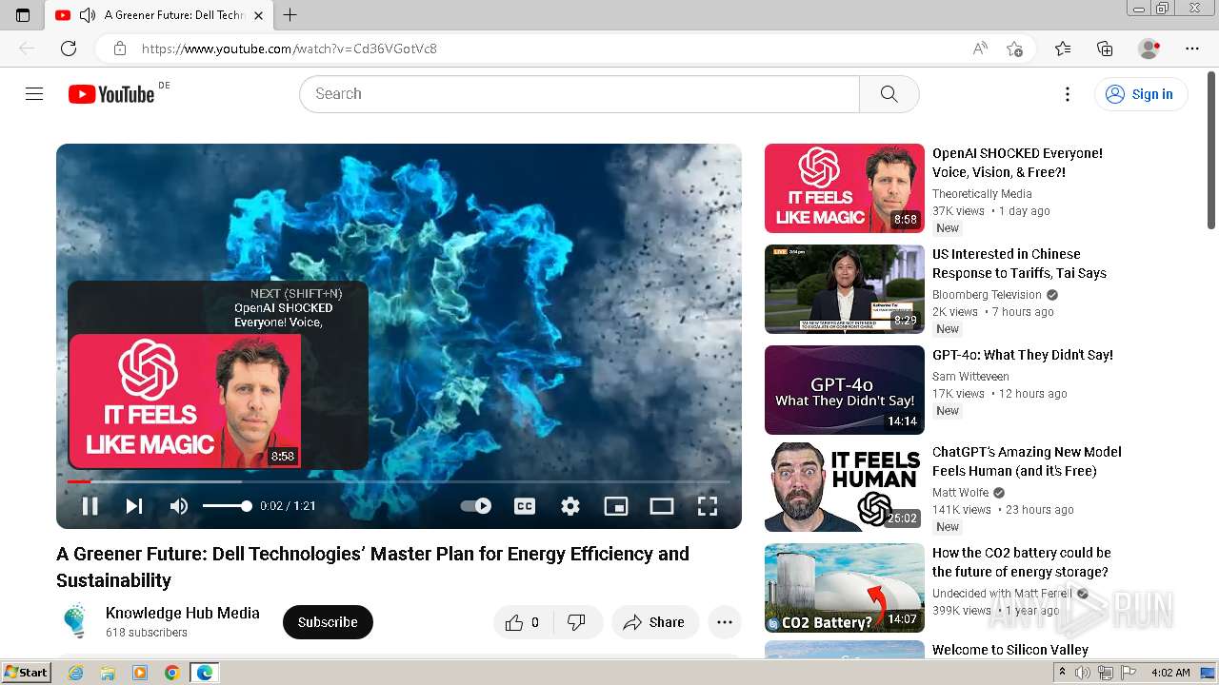Reload the page in browser
This screenshot has width=1219, height=685.
69,49
